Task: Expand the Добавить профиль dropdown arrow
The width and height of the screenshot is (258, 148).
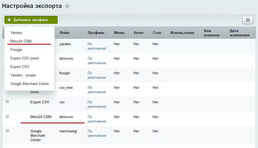Action: tap(54, 20)
